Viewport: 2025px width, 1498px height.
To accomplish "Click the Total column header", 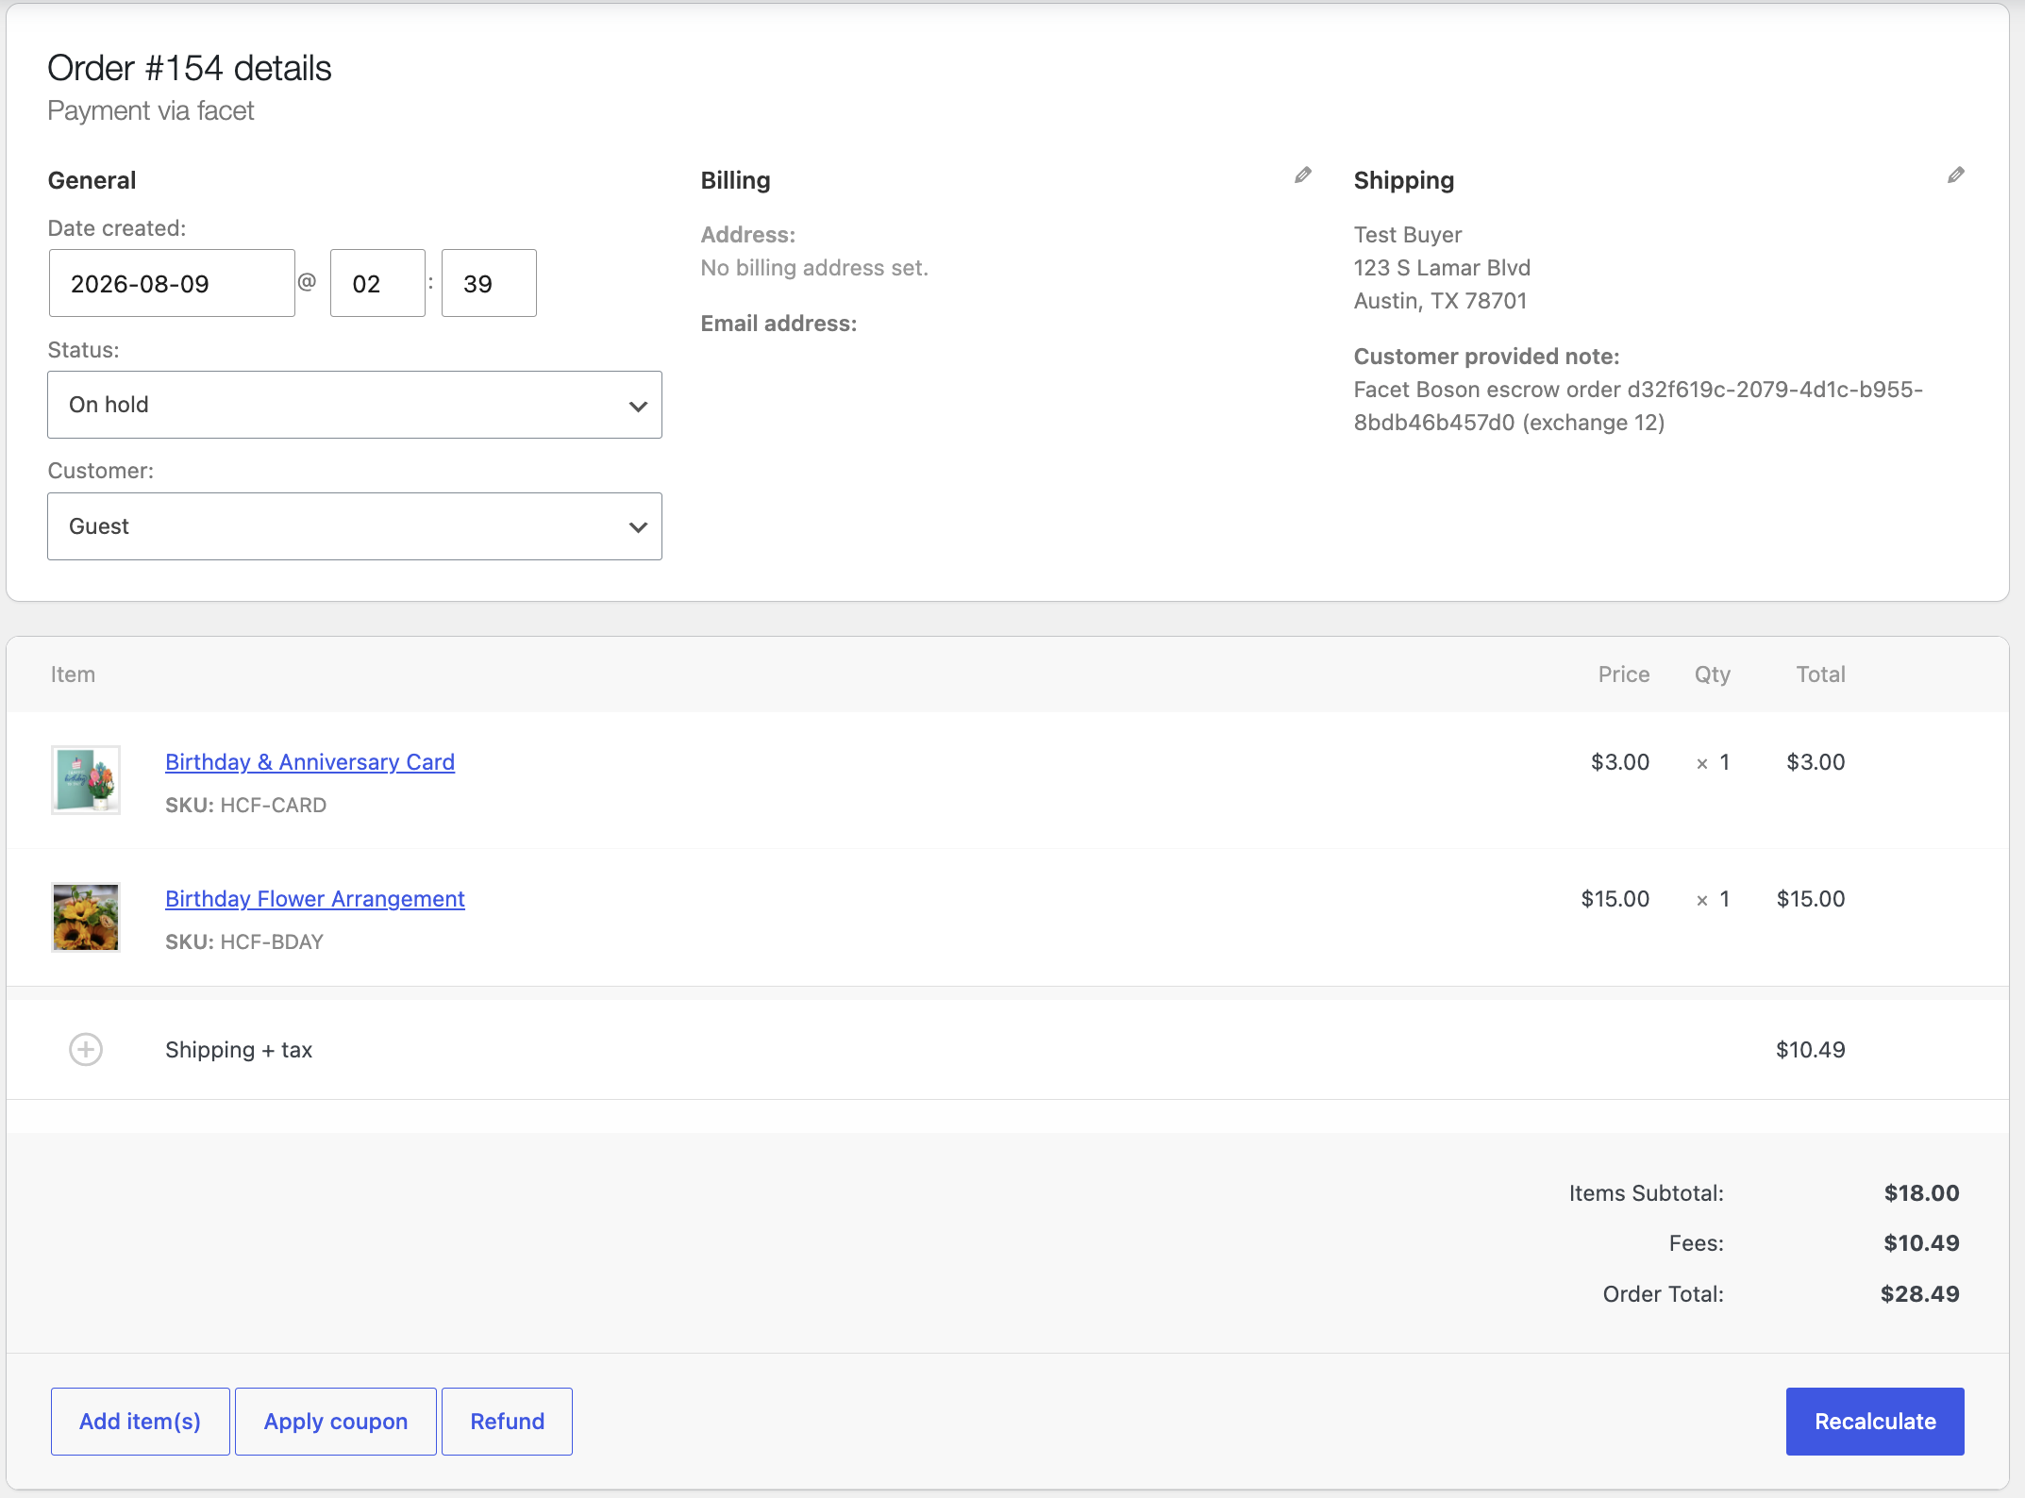I will point(1820,674).
